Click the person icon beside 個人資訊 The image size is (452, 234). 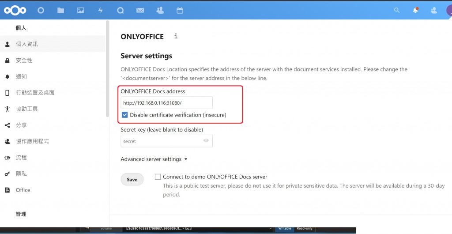point(8,44)
